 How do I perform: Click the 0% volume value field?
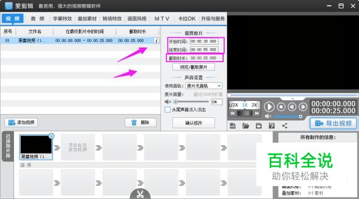pos(216,102)
